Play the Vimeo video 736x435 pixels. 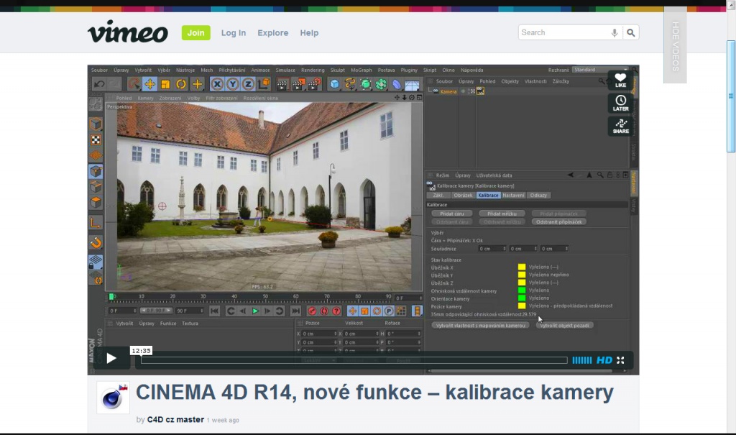coord(111,359)
